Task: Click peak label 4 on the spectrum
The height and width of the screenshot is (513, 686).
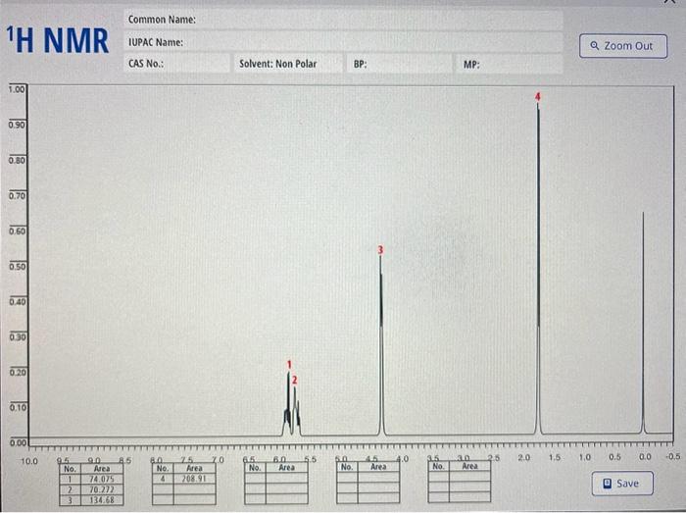Action: coord(538,97)
